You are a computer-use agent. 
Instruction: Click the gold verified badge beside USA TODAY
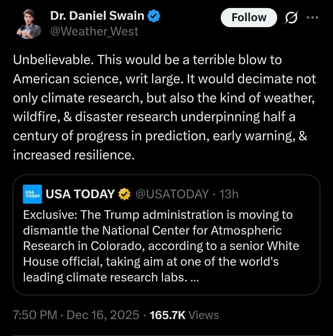click(x=125, y=194)
